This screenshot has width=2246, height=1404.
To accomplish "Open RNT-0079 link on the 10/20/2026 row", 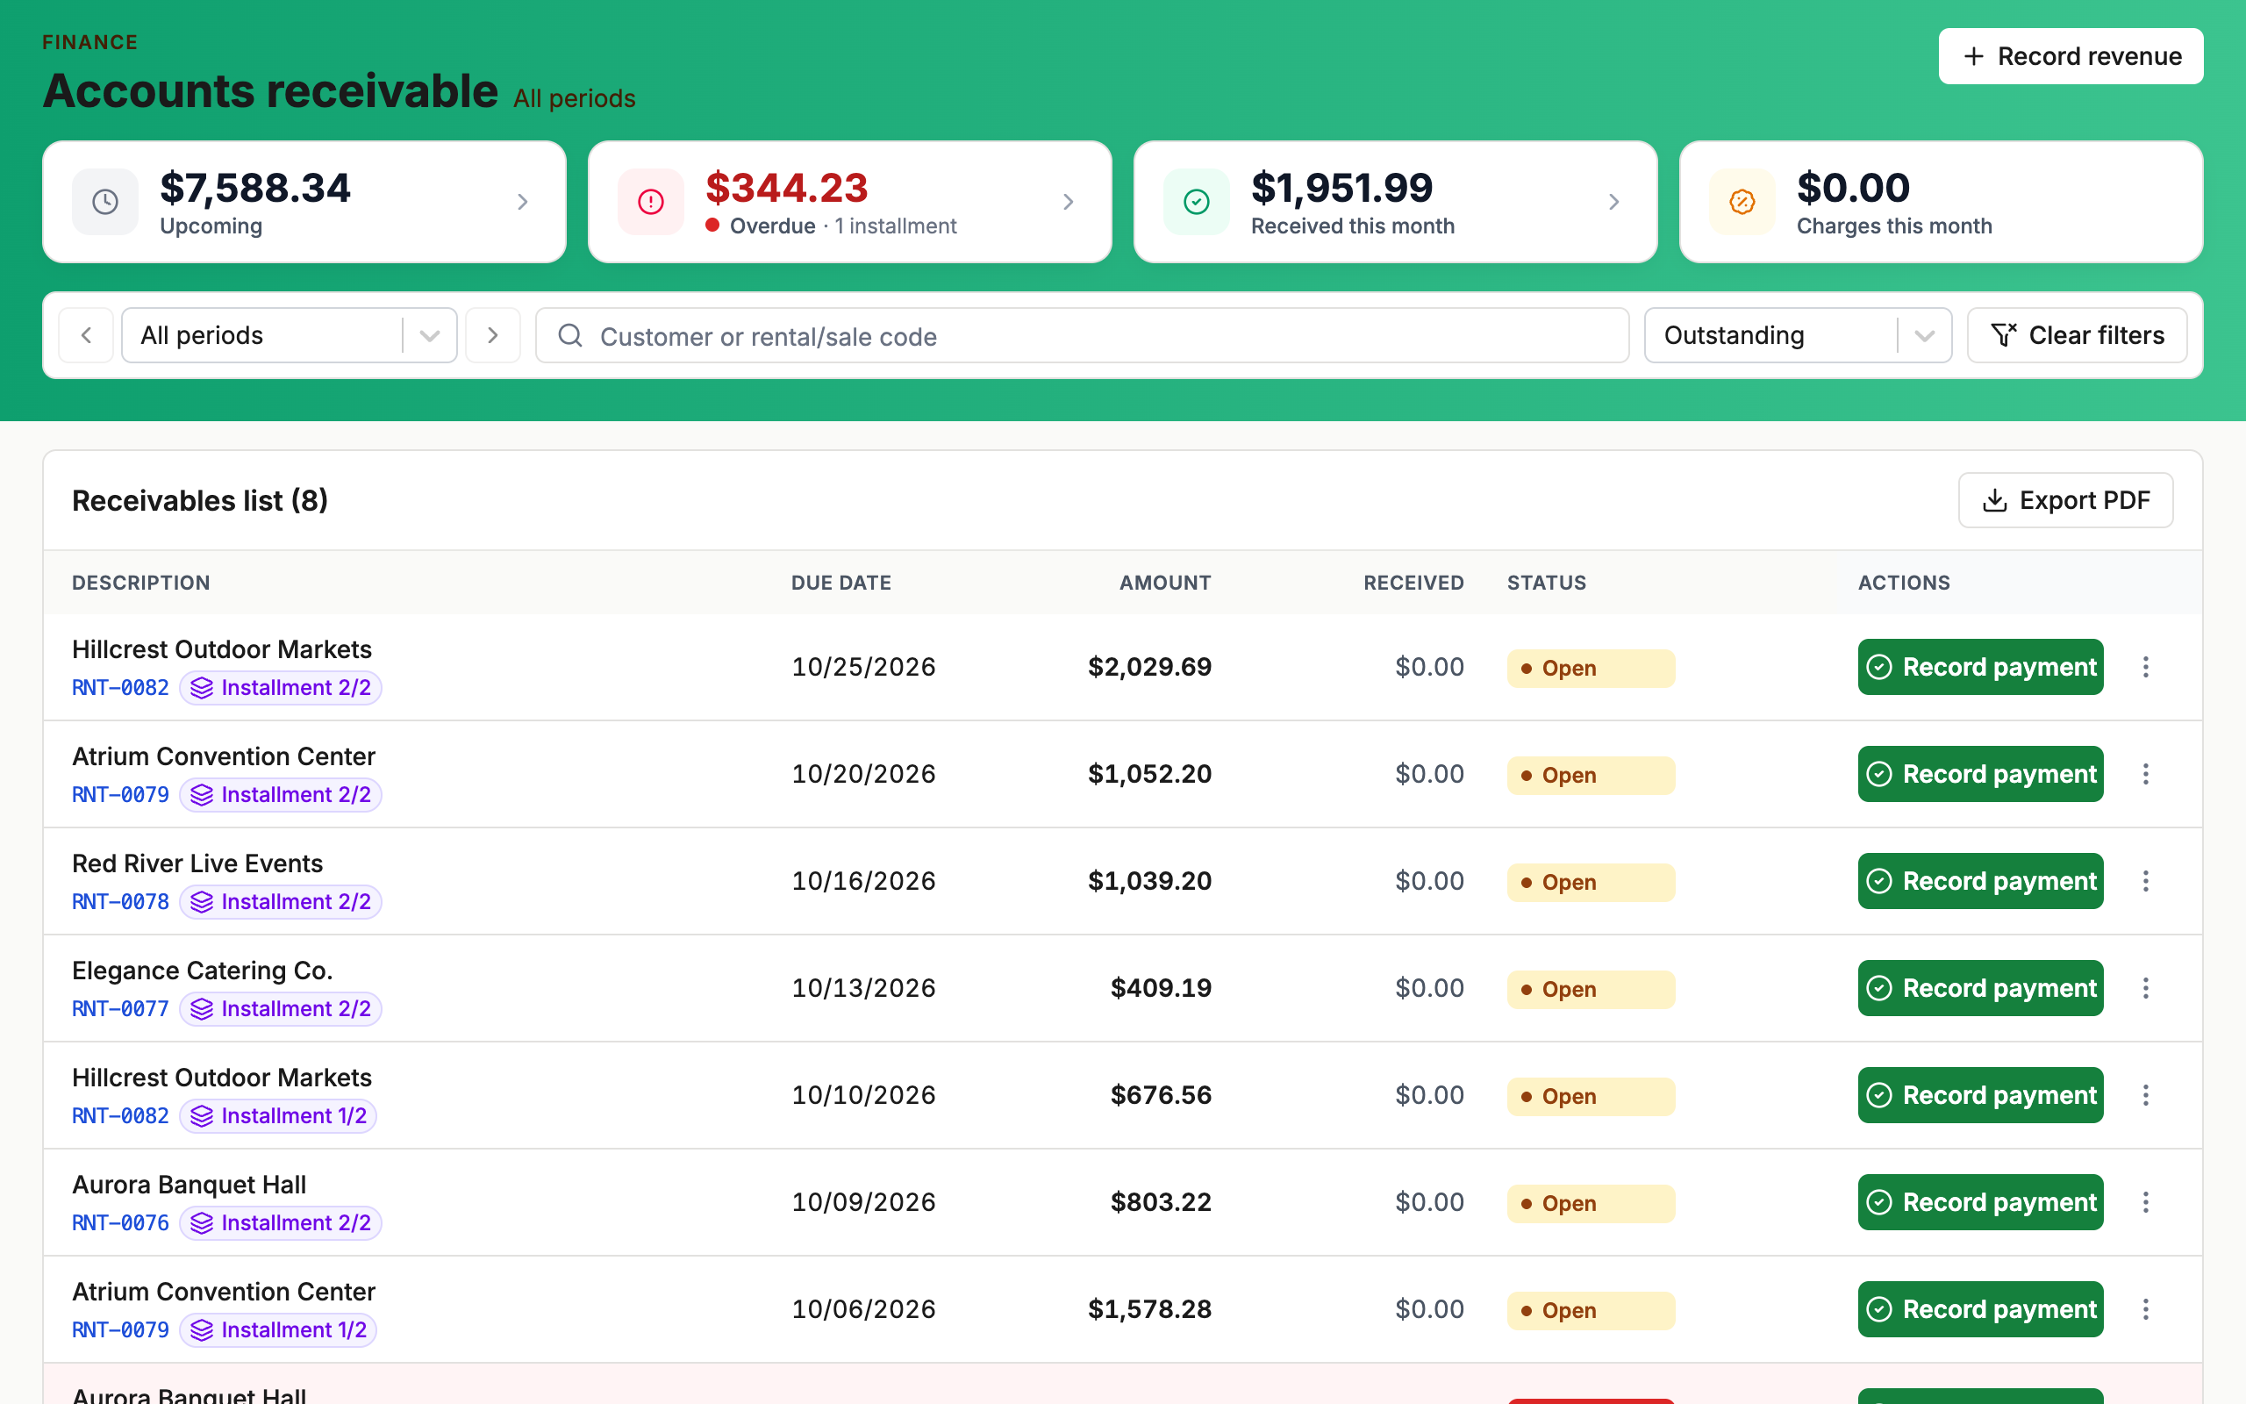I will 121,795.
